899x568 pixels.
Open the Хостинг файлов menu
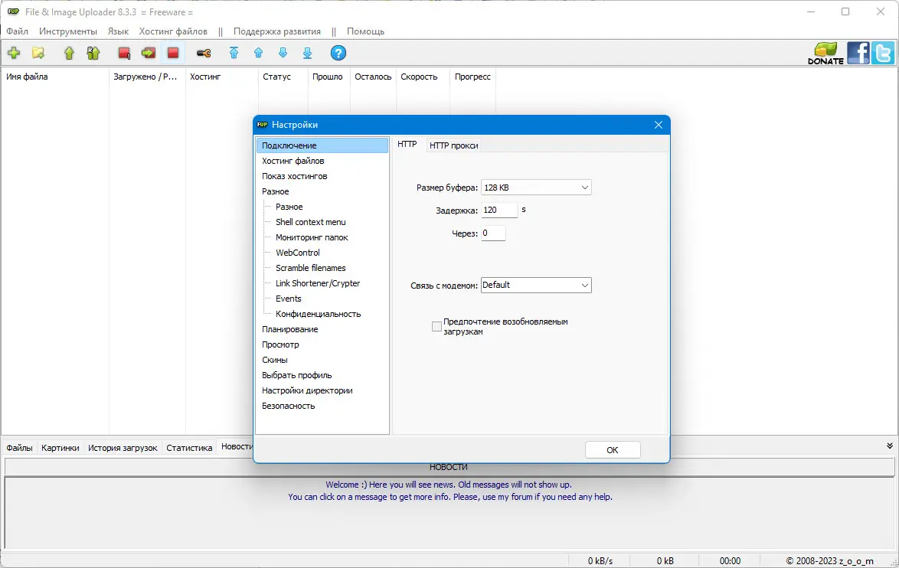(173, 31)
